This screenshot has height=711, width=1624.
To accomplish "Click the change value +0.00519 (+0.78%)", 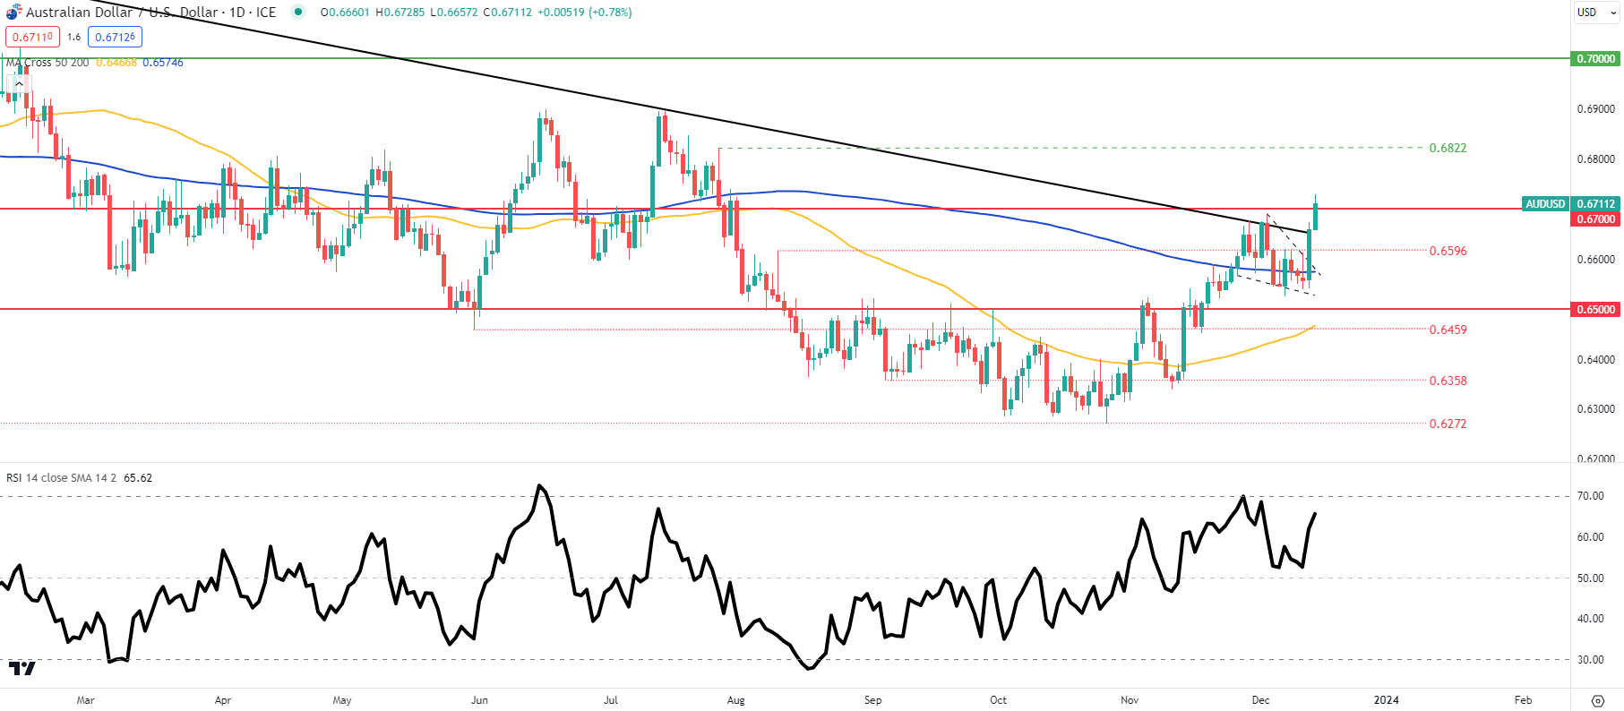I will [x=584, y=13].
